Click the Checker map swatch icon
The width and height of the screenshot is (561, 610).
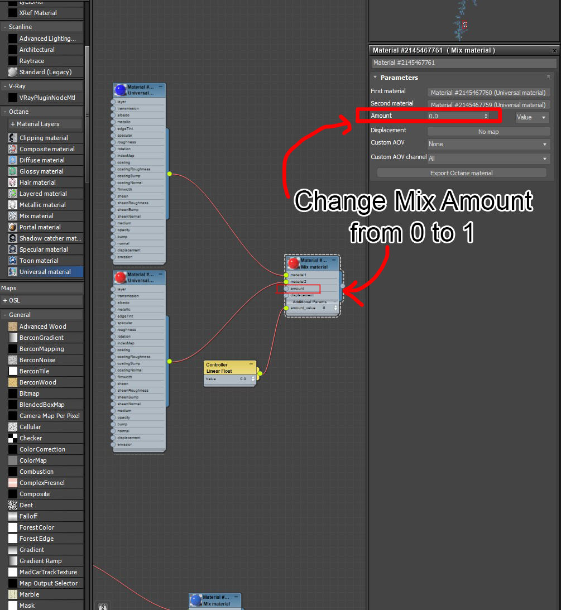pos(13,438)
